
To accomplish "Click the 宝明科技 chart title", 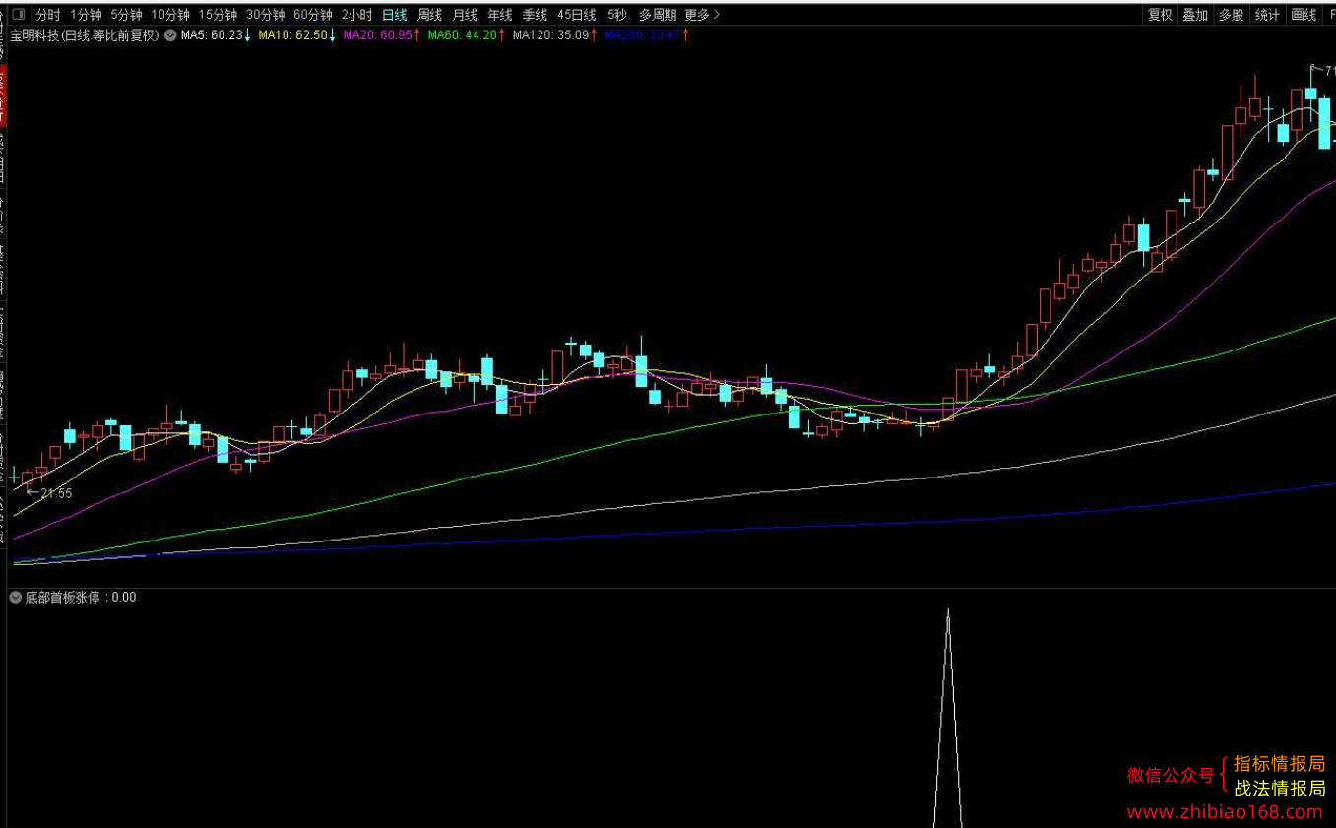I will 84,35.
